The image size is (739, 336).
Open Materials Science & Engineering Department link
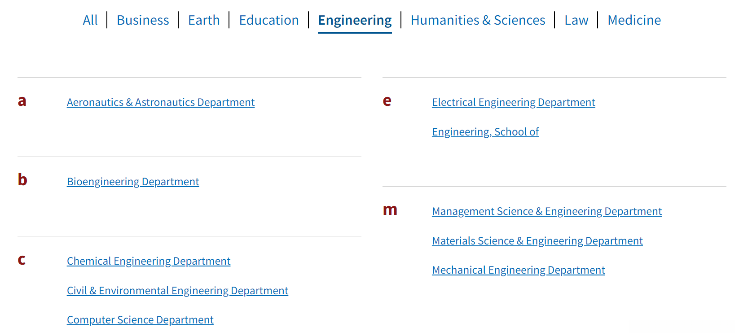537,241
